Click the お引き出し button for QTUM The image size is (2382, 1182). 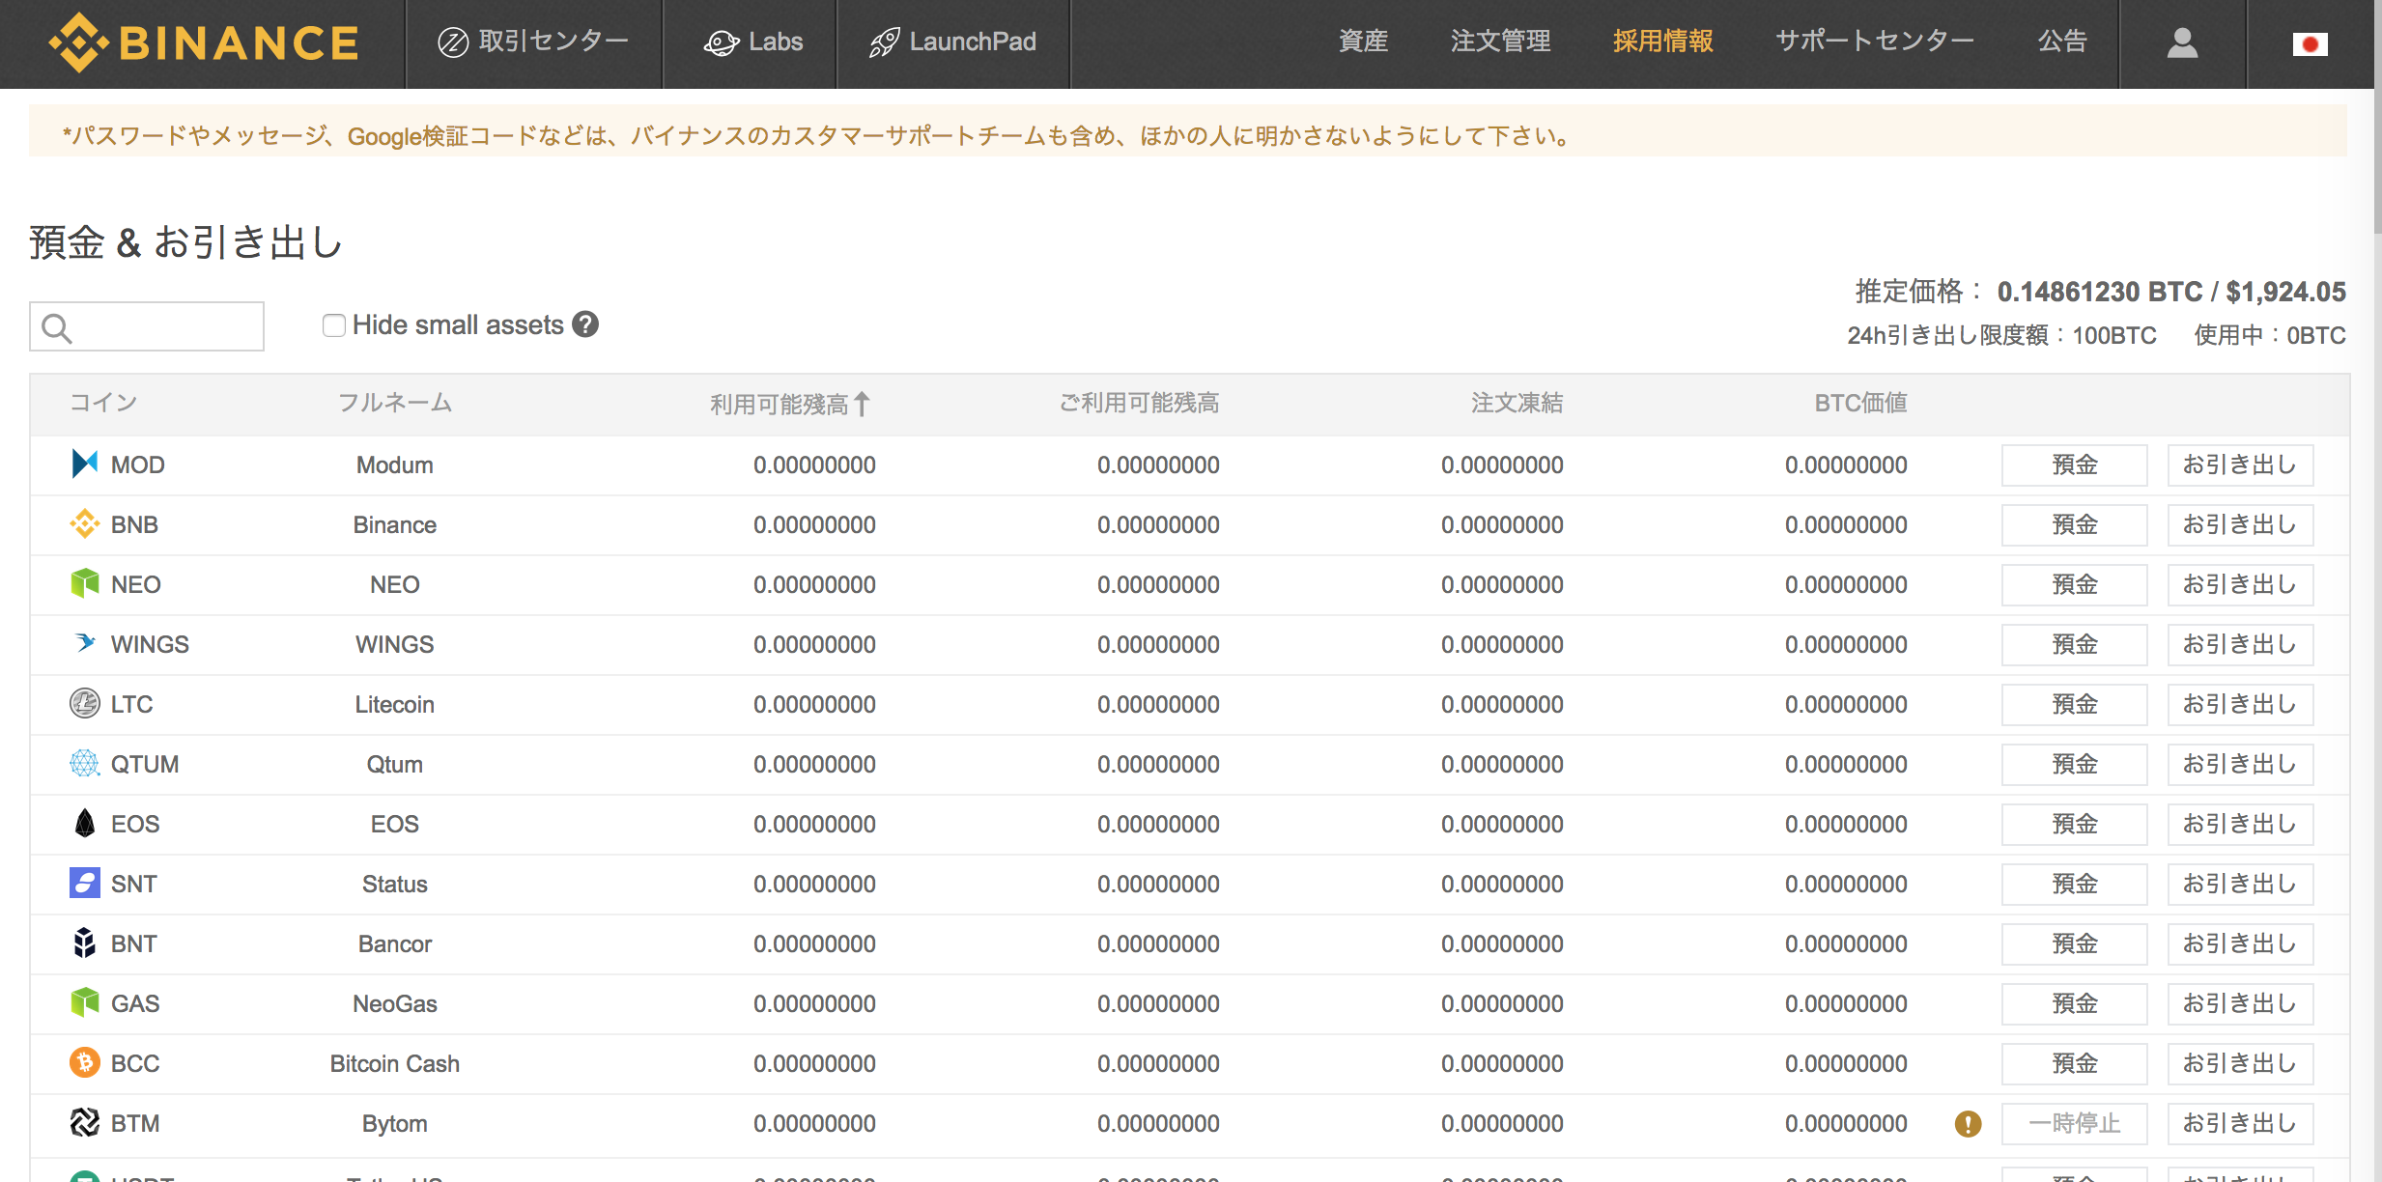tap(2240, 765)
